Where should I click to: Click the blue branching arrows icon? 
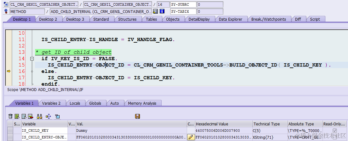pyautogui.click(x=48, y=116)
